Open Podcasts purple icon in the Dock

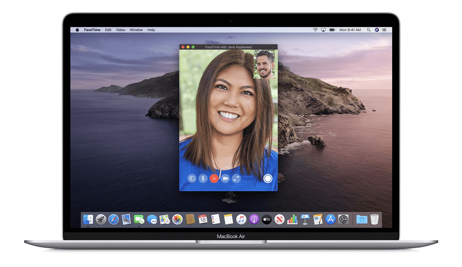[254, 219]
